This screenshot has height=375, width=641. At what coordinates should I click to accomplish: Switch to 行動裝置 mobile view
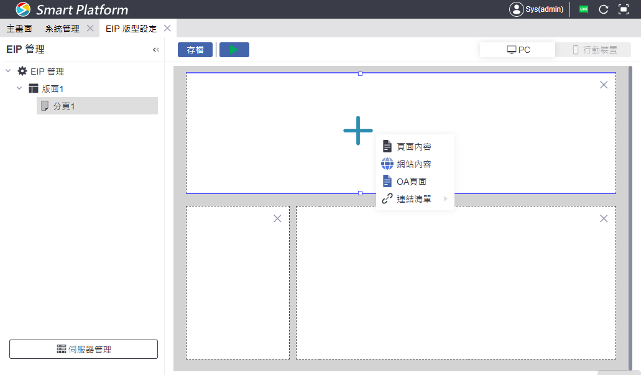pos(594,50)
